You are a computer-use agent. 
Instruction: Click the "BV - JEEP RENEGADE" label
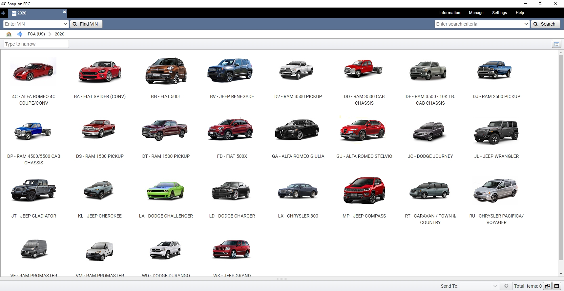coord(232,96)
